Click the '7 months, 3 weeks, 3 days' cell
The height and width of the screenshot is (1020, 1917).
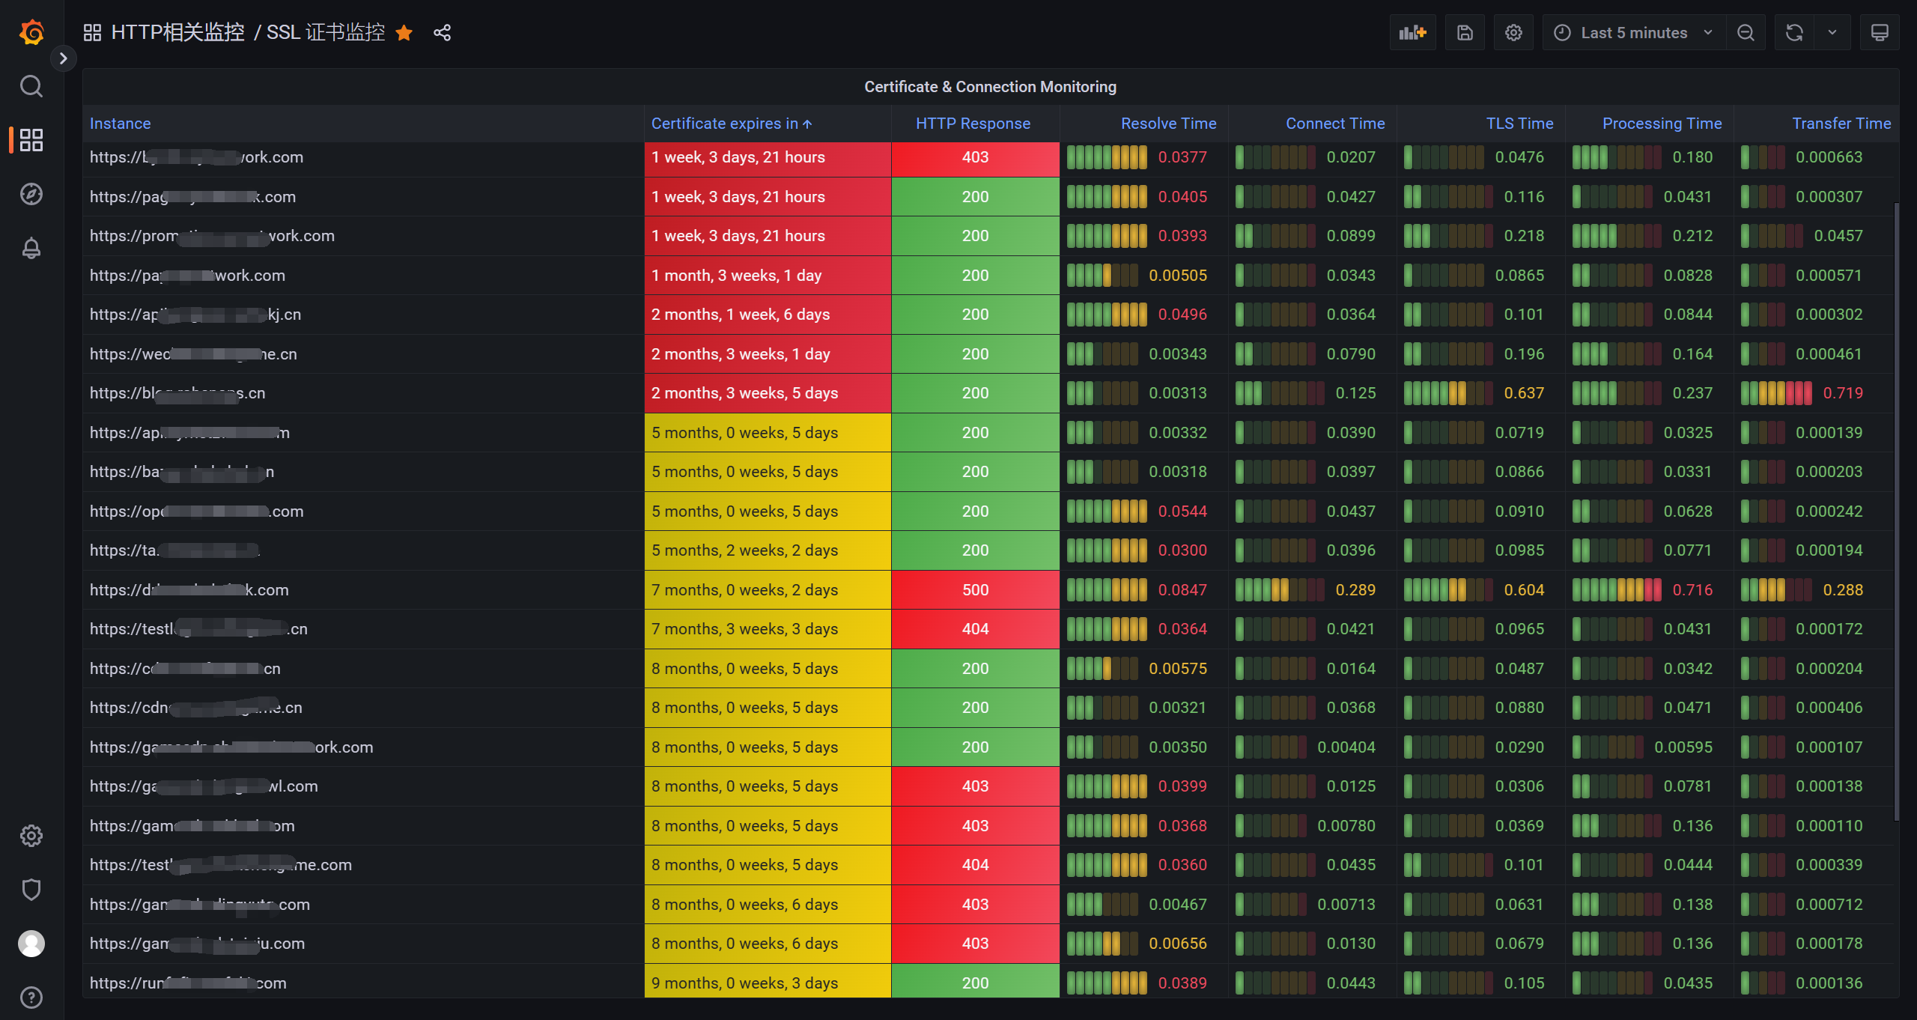pos(768,629)
